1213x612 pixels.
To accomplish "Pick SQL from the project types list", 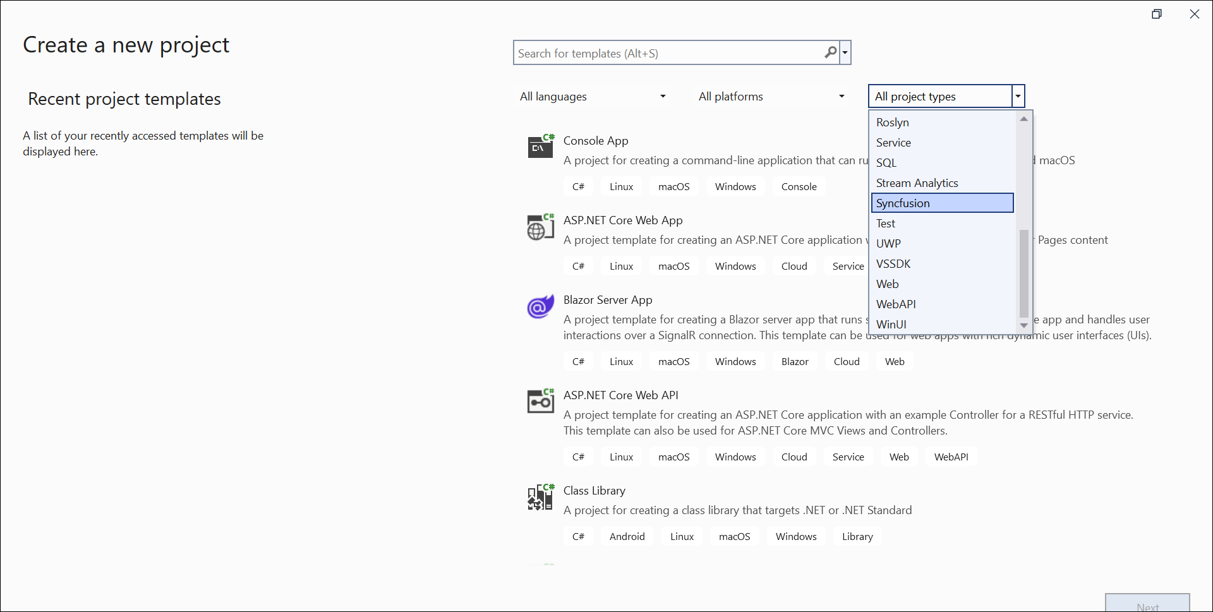I will pos(942,163).
